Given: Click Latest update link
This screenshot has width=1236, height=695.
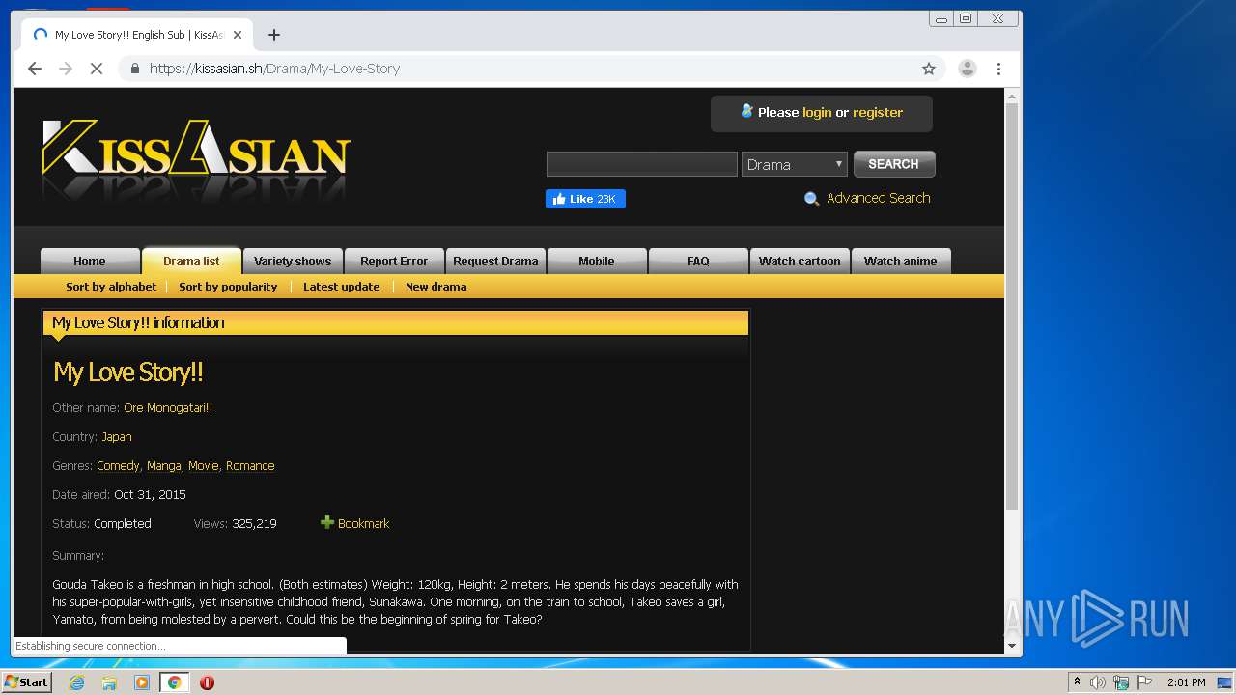Looking at the screenshot, I should tap(342, 287).
